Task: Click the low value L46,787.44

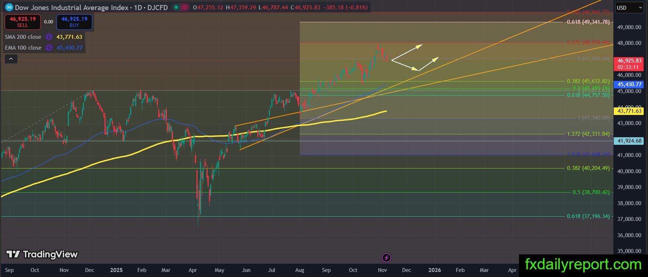Action: point(274,7)
